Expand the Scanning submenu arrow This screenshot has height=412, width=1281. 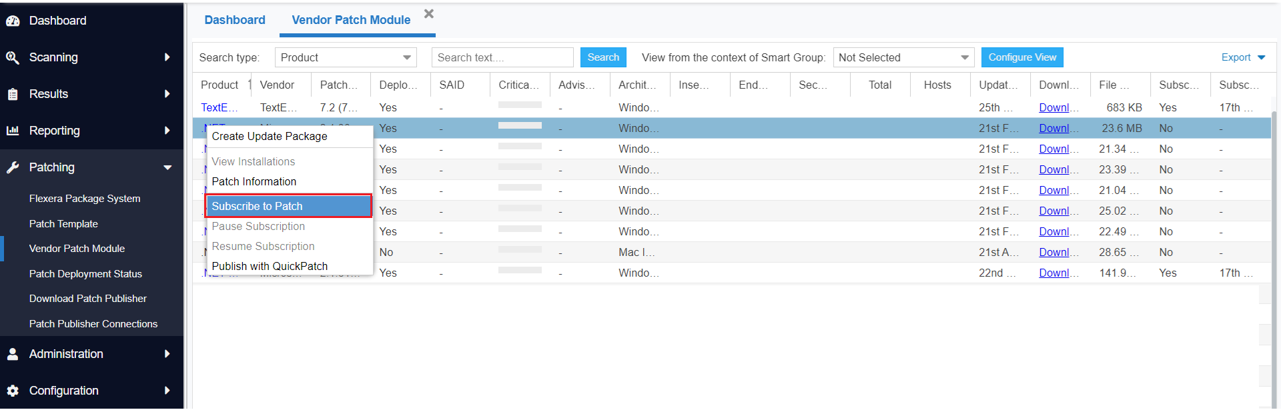pyautogui.click(x=167, y=57)
